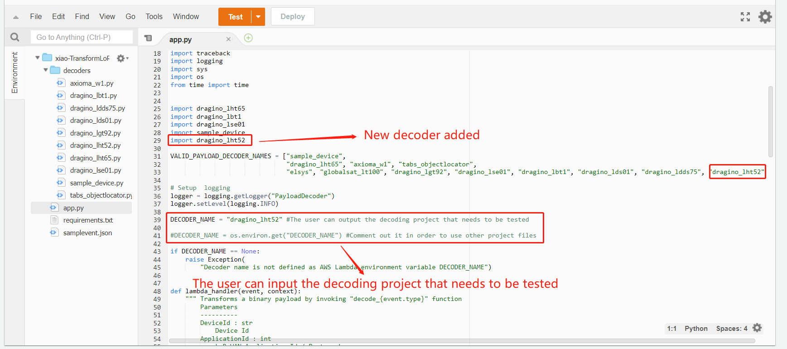Click the dragino_ldds75.py file icon
The width and height of the screenshot is (787, 349).
click(60, 108)
